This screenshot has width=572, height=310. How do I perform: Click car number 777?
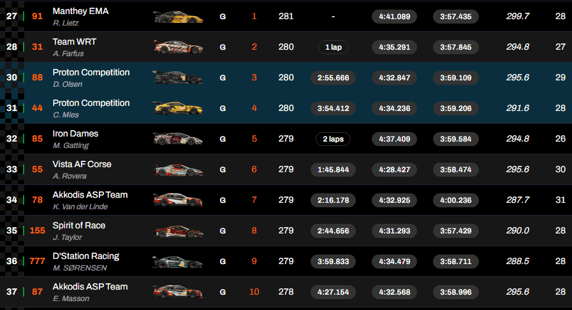37,262
